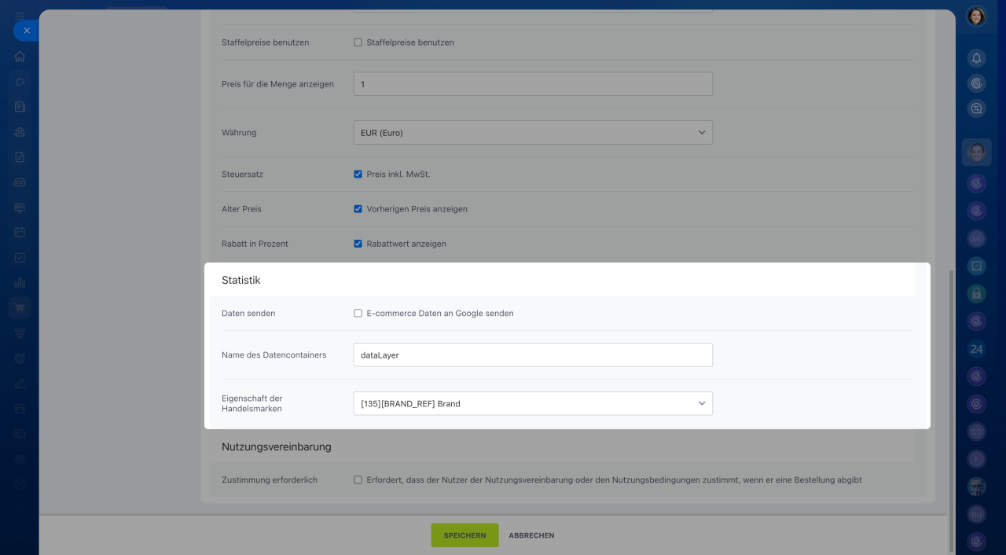The height and width of the screenshot is (555, 1006).
Task: Toggle Rabattwert anzeigen checkbox
Action: pyautogui.click(x=358, y=244)
